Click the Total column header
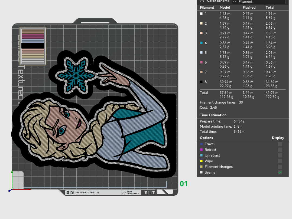The image size is (292, 219). 270,8
